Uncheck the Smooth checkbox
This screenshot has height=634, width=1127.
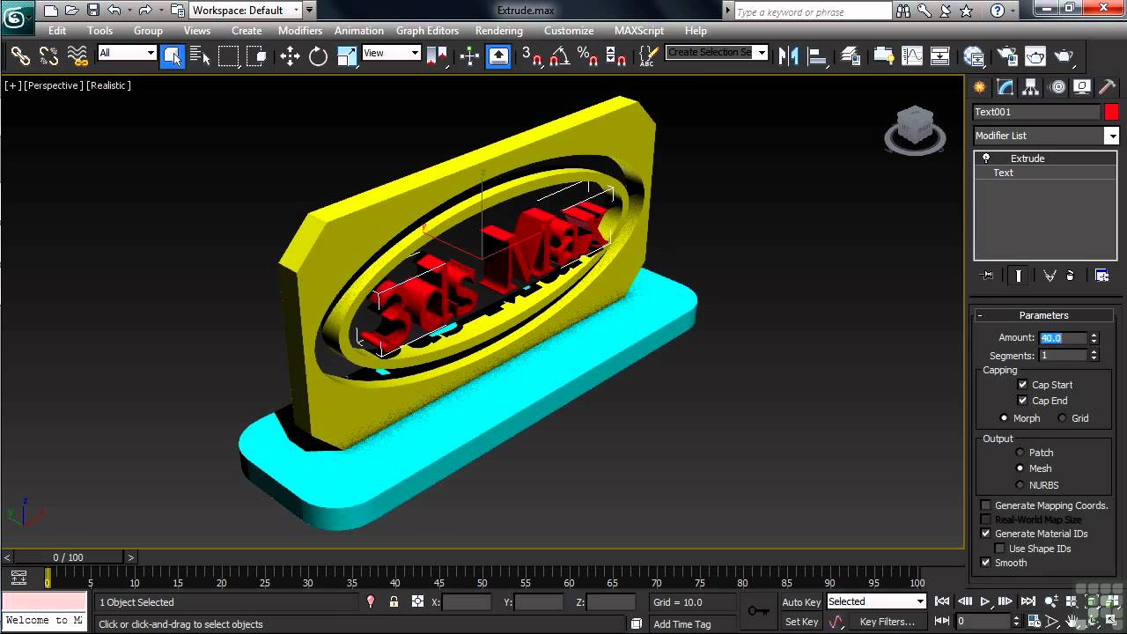click(x=986, y=563)
